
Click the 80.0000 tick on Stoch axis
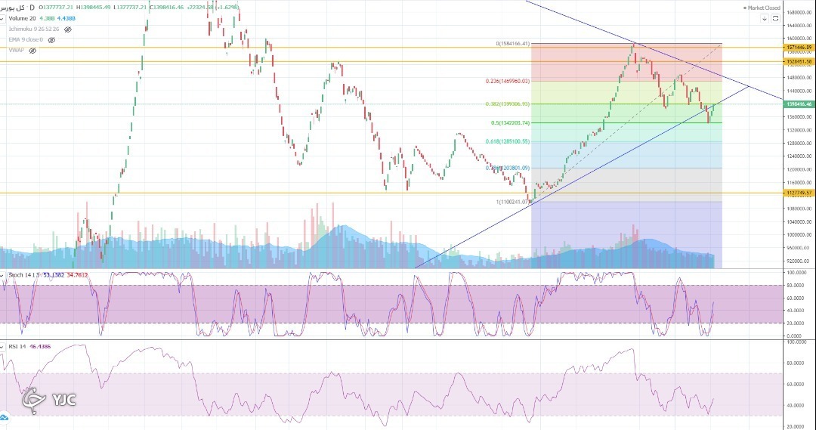[796, 285]
